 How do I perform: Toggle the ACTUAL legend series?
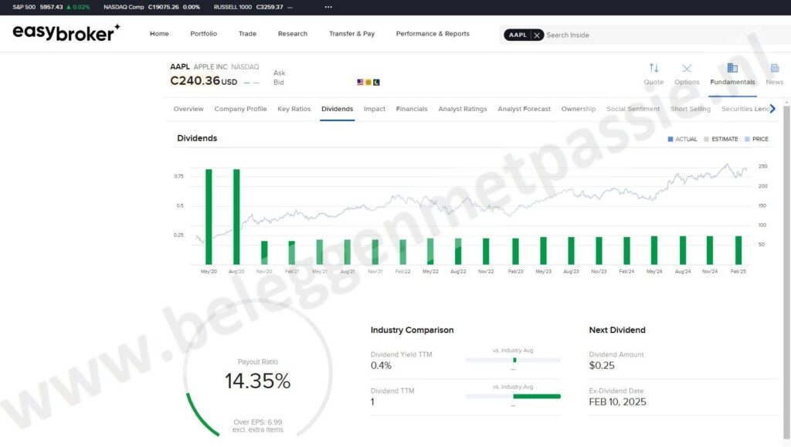pos(682,139)
